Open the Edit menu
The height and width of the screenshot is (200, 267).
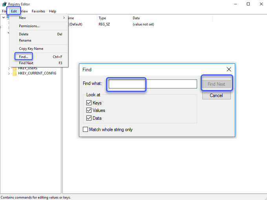14,11
